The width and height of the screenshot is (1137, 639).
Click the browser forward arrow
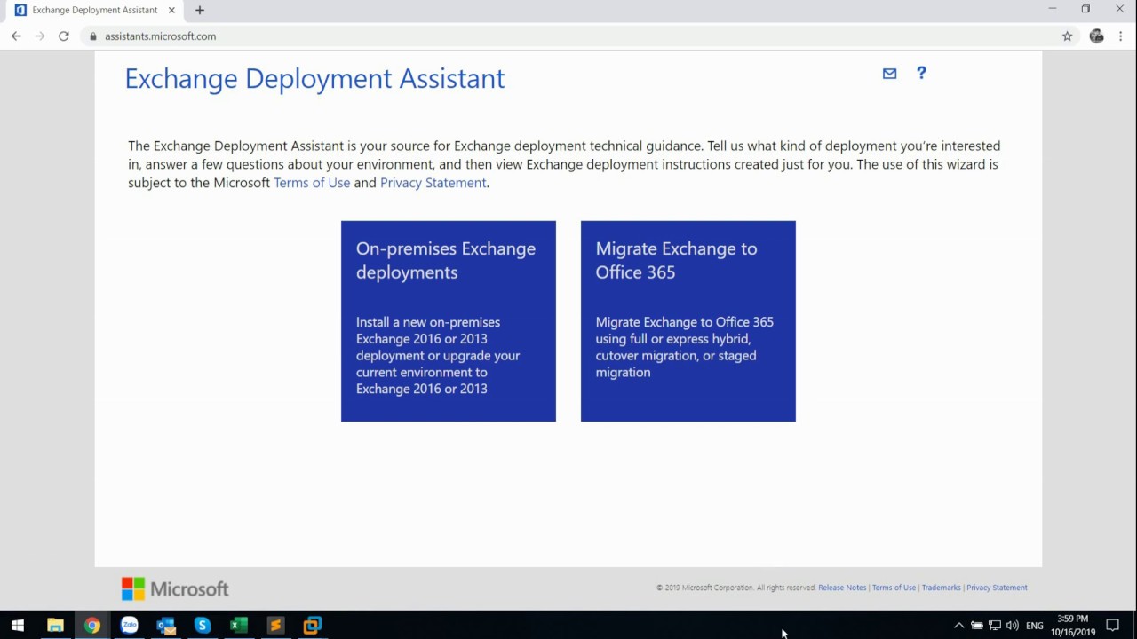(x=40, y=36)
